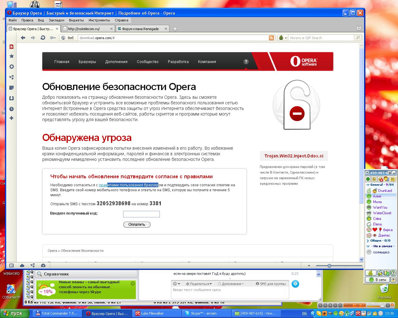
Task: Open the Инструменты menu
Action: 99,20
